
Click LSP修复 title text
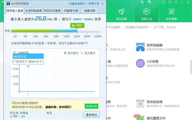[153, 61]
